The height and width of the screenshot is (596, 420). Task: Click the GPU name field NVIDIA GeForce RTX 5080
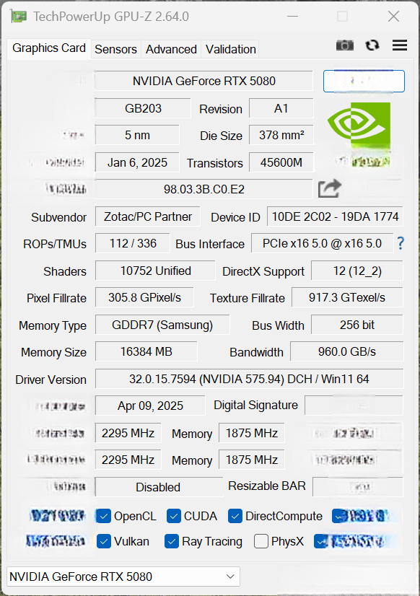tap(204, 81)
